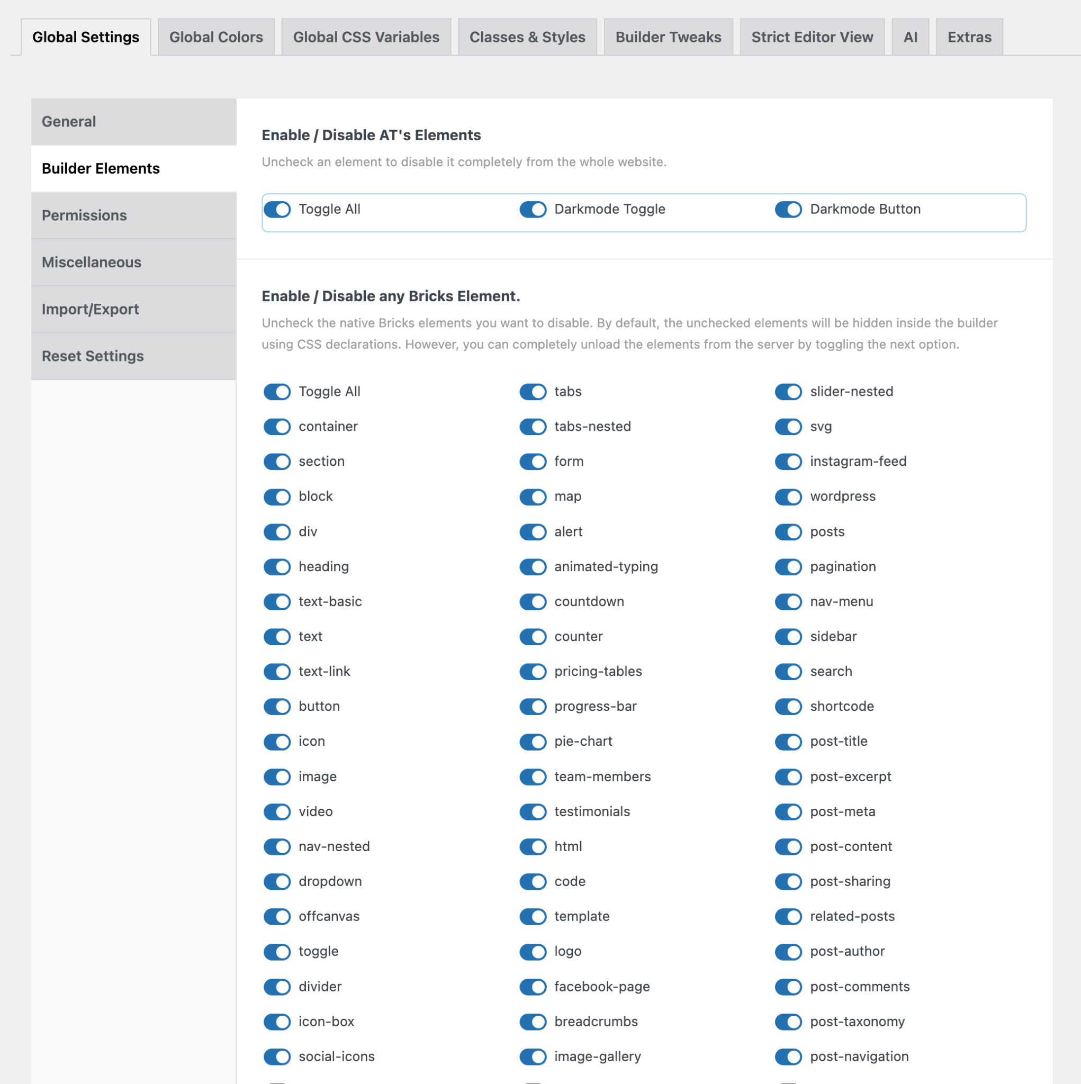1081x1084 pixels.
Task: Turn off the button element toggle
Action: pos(277,707)
